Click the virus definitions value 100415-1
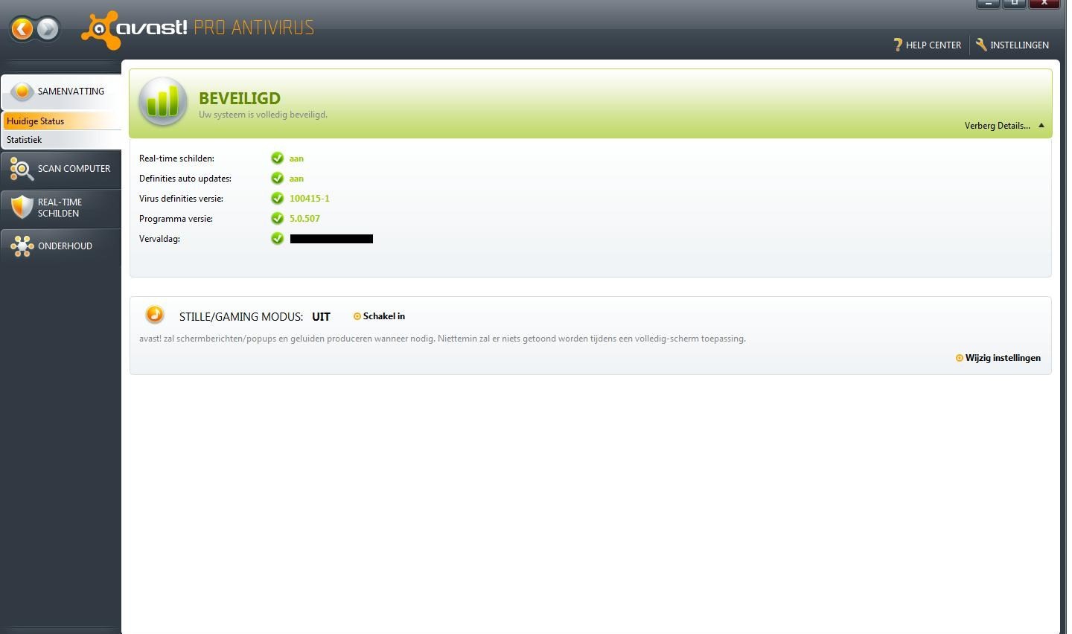 coord(310,199)
